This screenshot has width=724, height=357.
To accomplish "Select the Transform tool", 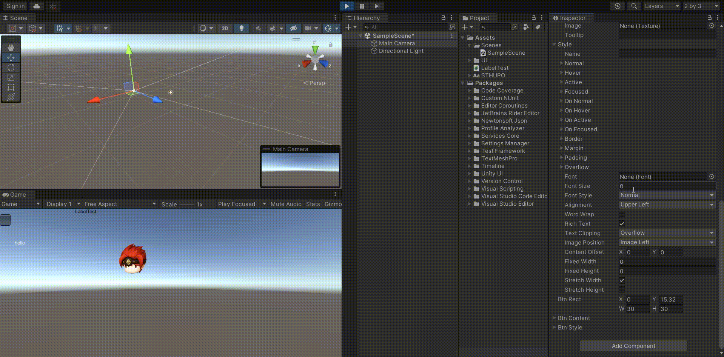I will (x=11, y=97).
